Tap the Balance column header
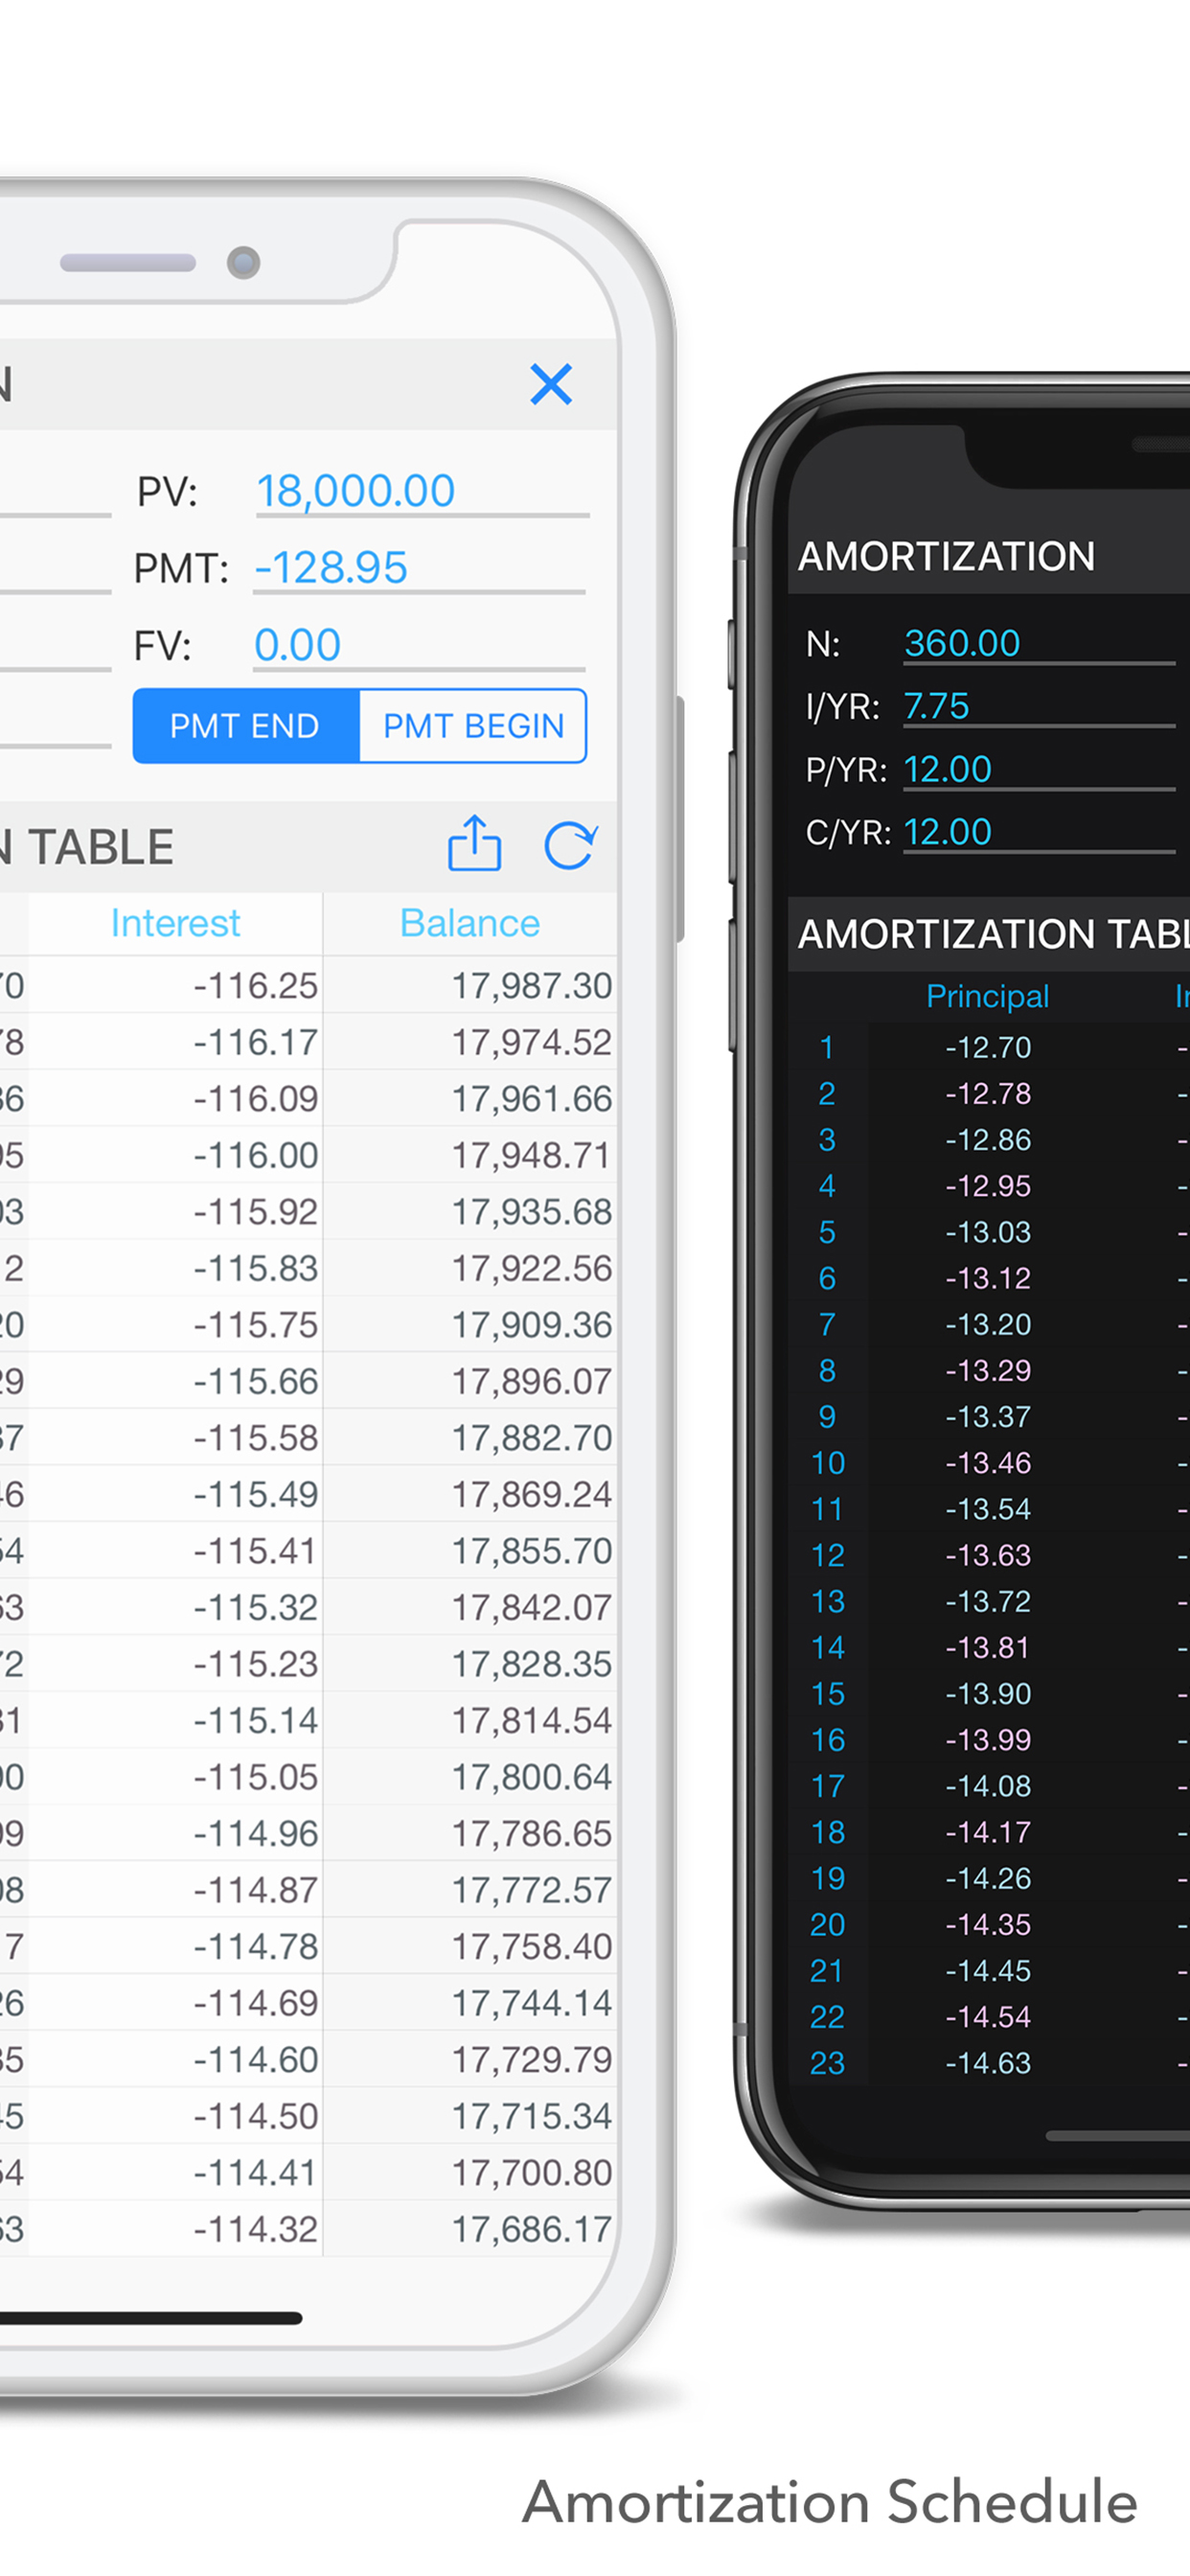The image size is (1190, 2576). pos(470,923)
